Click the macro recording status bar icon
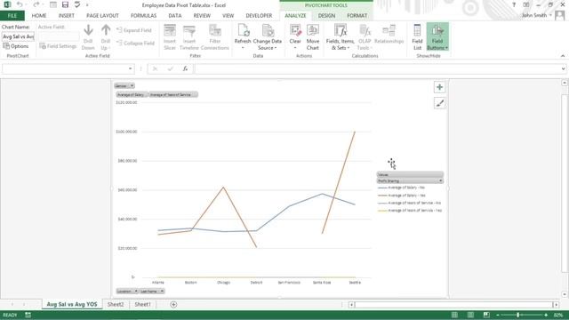The height and width of the screenshot is (320, 569). pos(28,315)
